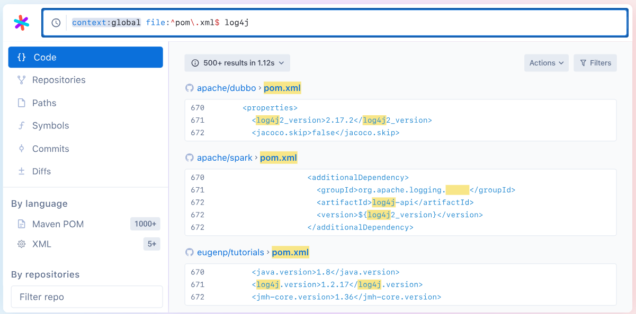
Task: Select the Commits icon in sidebar
Action: point(21,149)
